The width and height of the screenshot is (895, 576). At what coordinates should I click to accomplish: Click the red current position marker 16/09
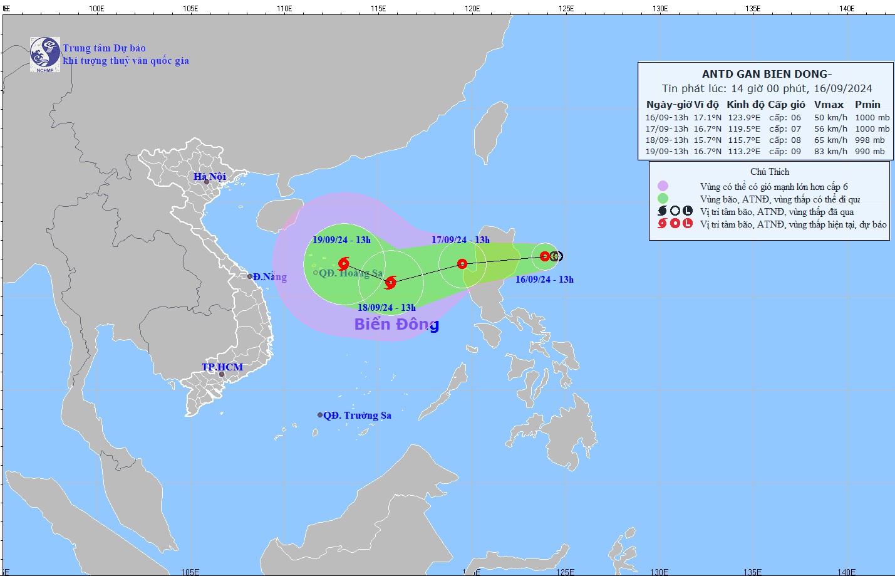pyautogui.click(x=545, y=256)
